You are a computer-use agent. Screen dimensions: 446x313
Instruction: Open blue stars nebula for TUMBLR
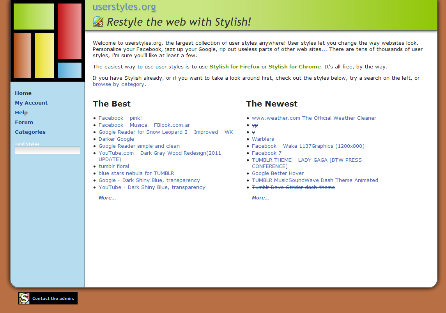click(136, 173)
